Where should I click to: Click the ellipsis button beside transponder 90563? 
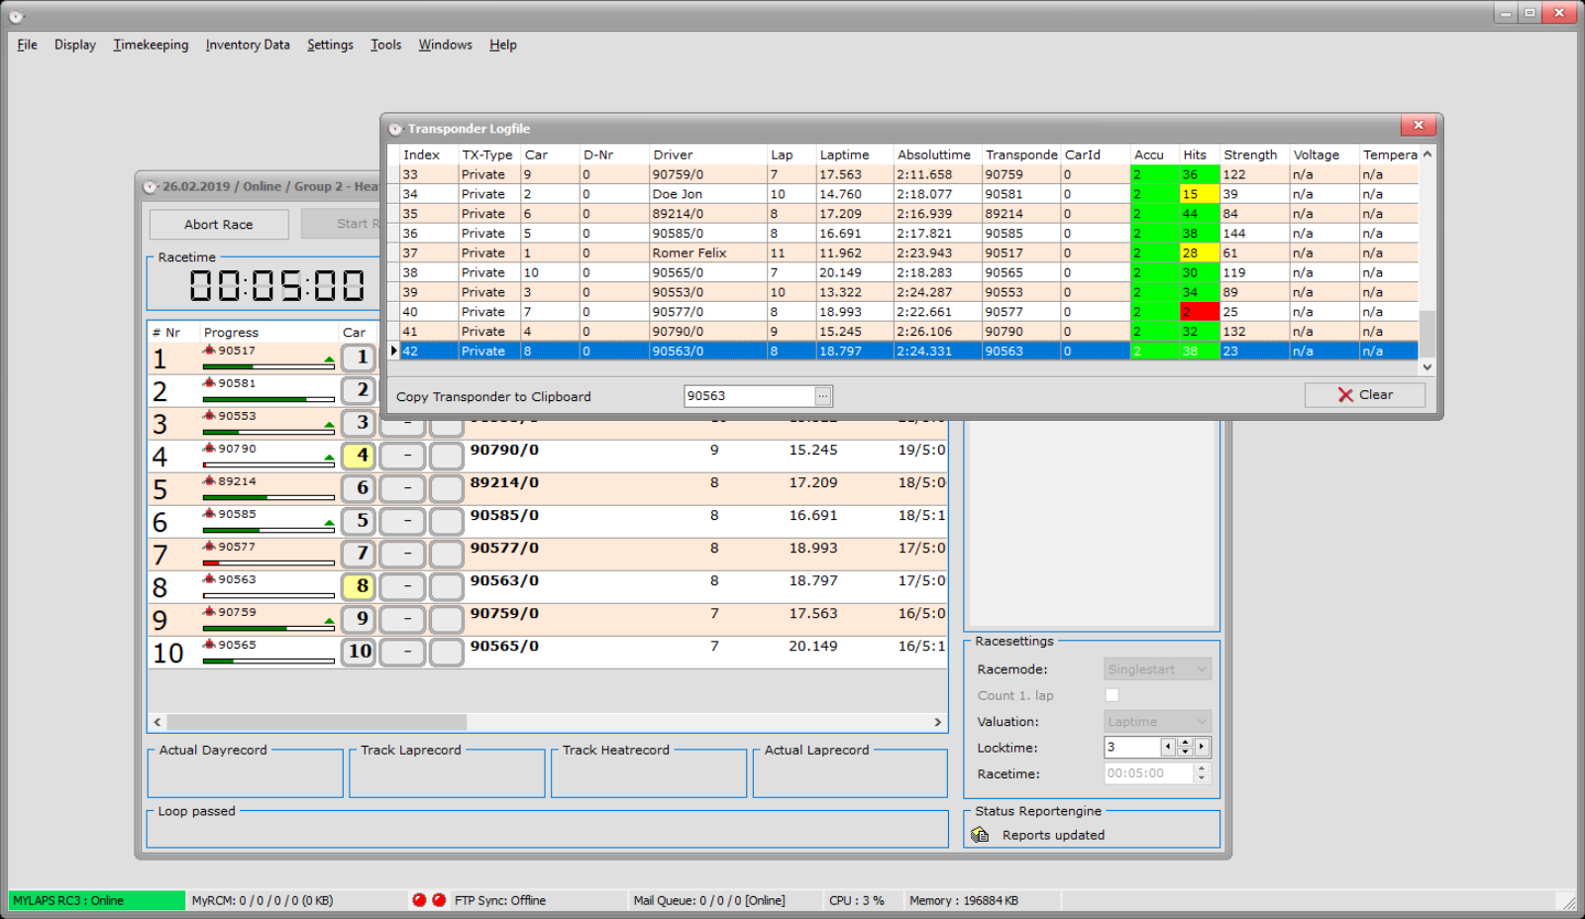pos(822,396)
